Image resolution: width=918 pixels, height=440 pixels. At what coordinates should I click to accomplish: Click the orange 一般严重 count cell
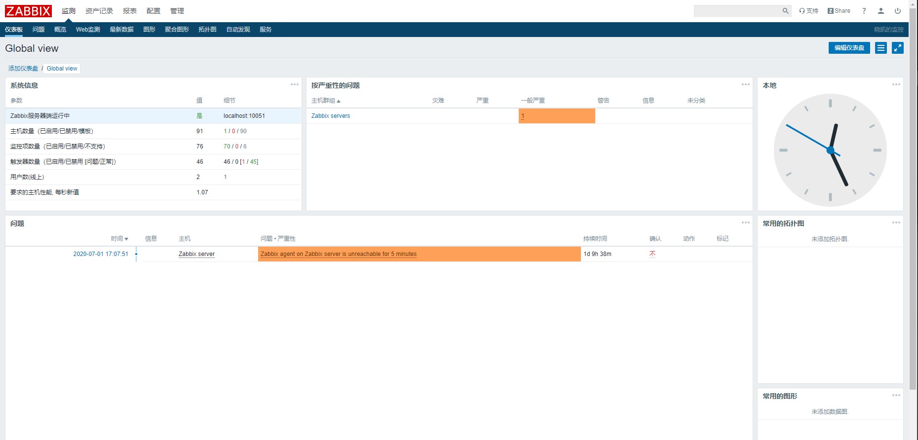point(557,116)
